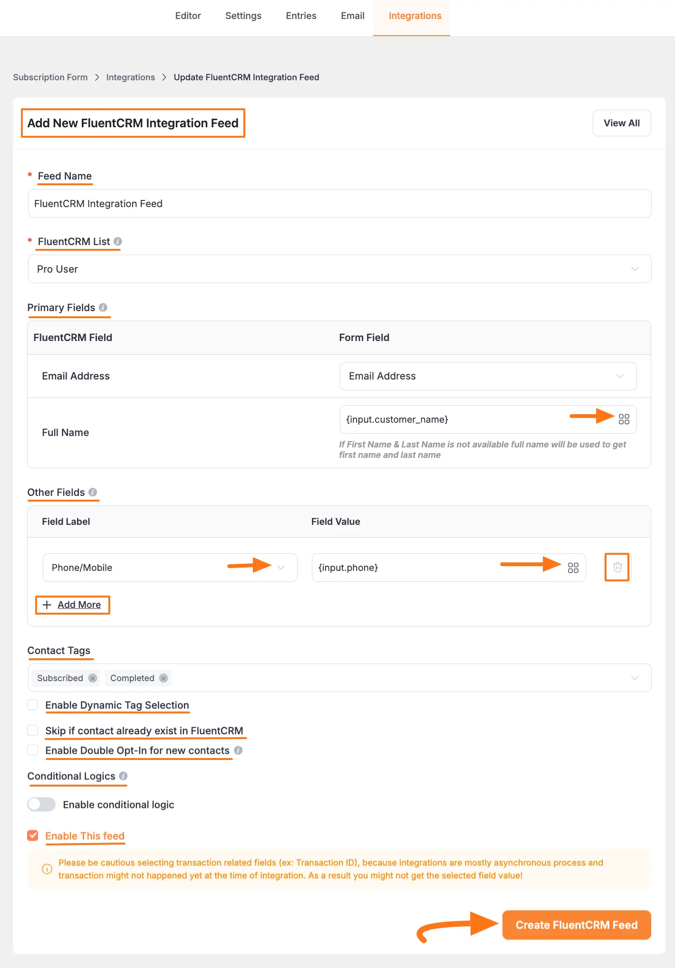Click the info icon beside FluentCRM List
This screenshot has height=968, width=675.
(118, 241)
